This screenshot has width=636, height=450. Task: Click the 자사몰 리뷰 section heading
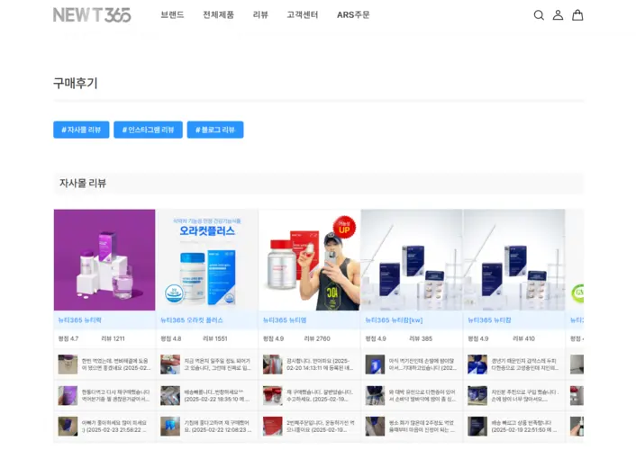tap(83, 184)
